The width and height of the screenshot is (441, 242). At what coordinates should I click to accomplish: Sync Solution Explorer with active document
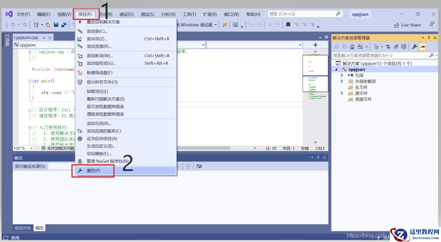pyautogui.click(x=389, y=47)
